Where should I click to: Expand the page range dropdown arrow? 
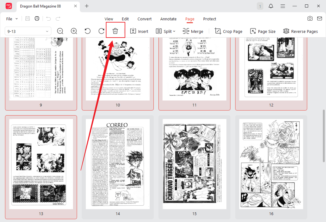pos(47,31)
